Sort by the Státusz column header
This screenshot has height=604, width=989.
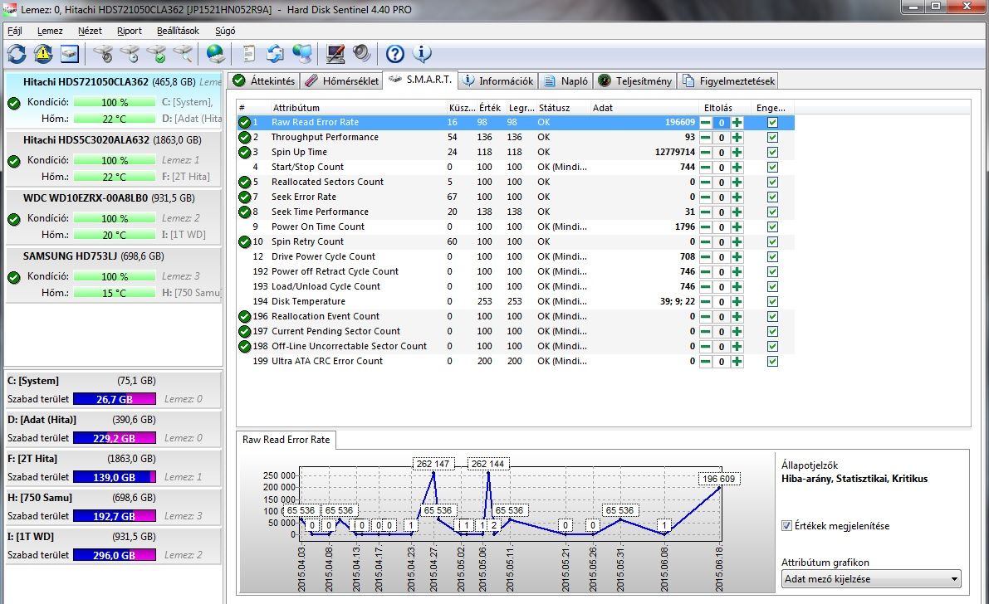562,108
